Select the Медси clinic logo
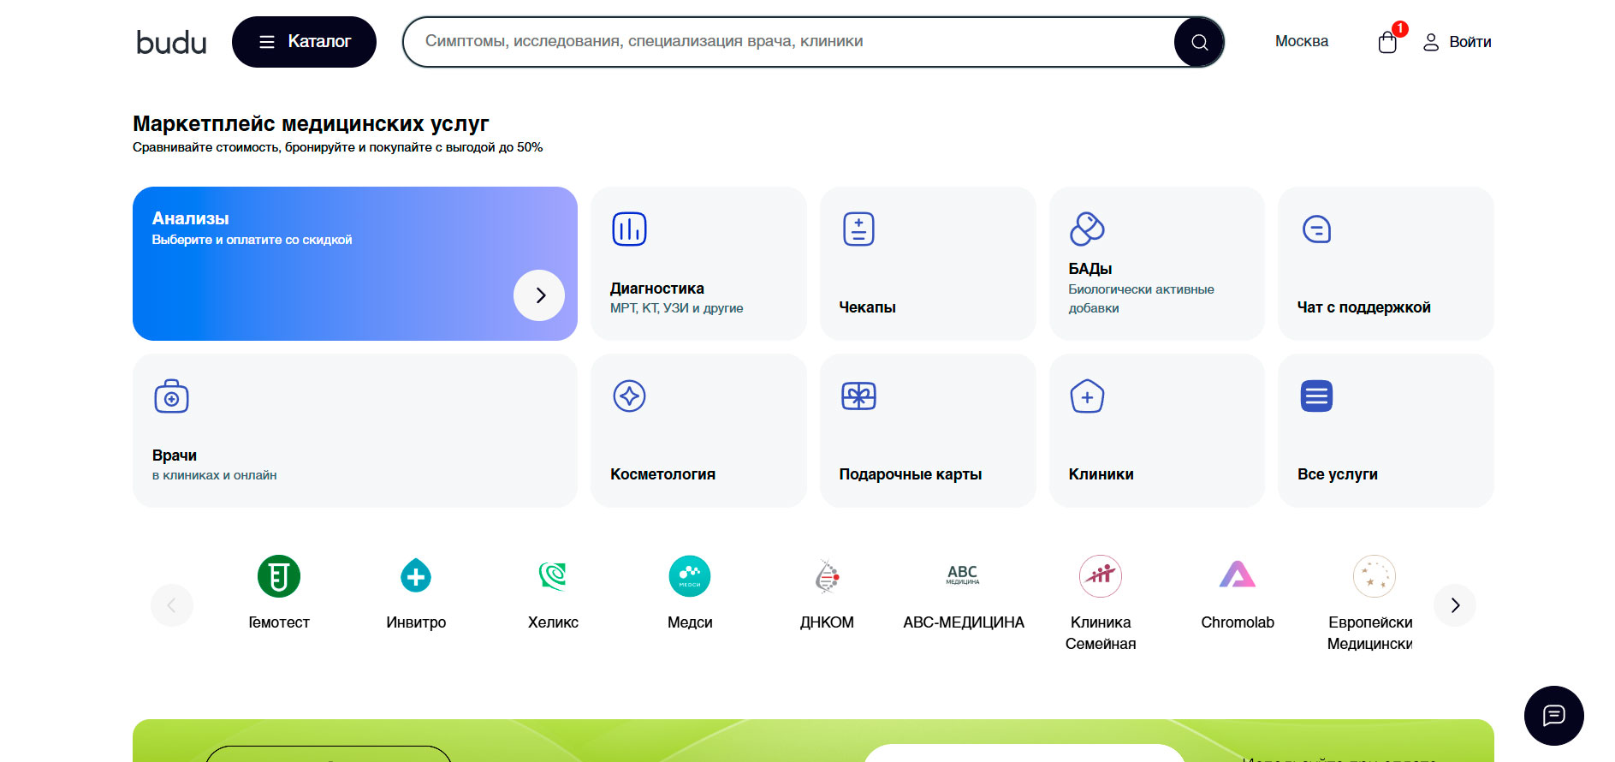Screen dimensions: 1615x762 pyautogui.click(x=690, y=576)
